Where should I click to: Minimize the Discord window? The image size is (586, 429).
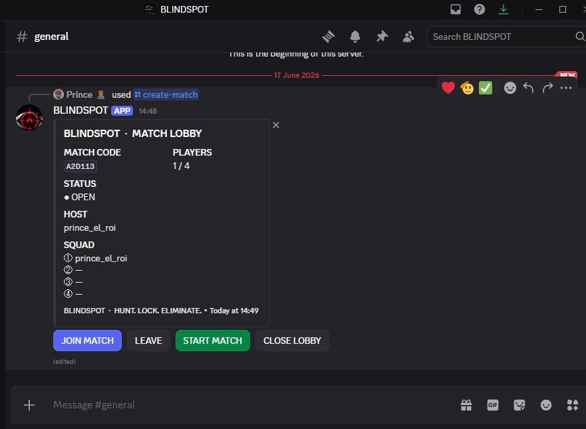tap(539, 9)
